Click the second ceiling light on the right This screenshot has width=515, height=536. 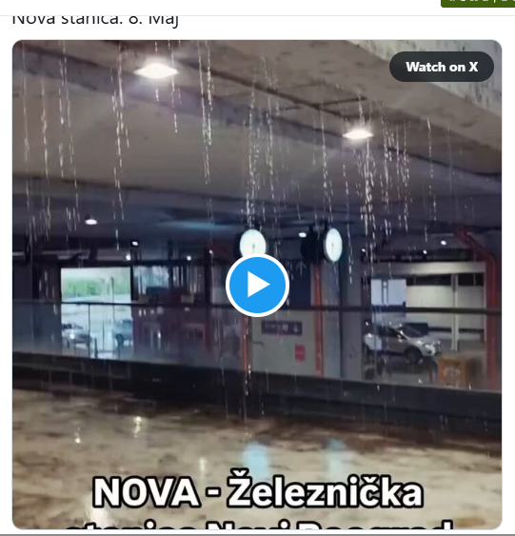click(x=358, y=134)
